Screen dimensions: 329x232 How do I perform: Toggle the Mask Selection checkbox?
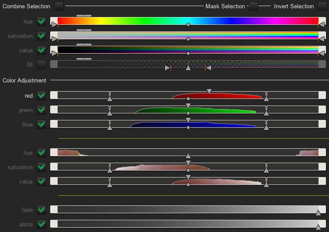coord(254,6)
